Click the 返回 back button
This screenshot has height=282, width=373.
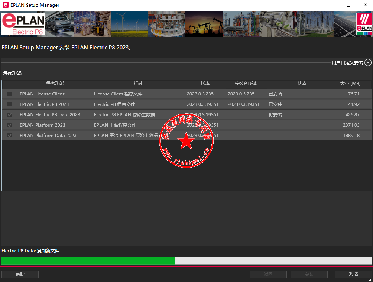coord(268,275)
